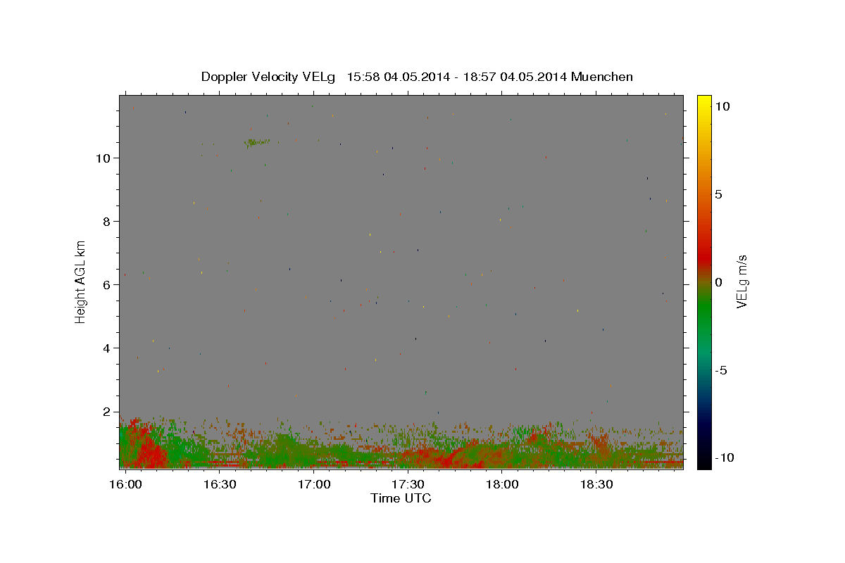Click the colorbar tick label 5
Viewport: 845px width, 563px height.
click(x=718, y=194)
